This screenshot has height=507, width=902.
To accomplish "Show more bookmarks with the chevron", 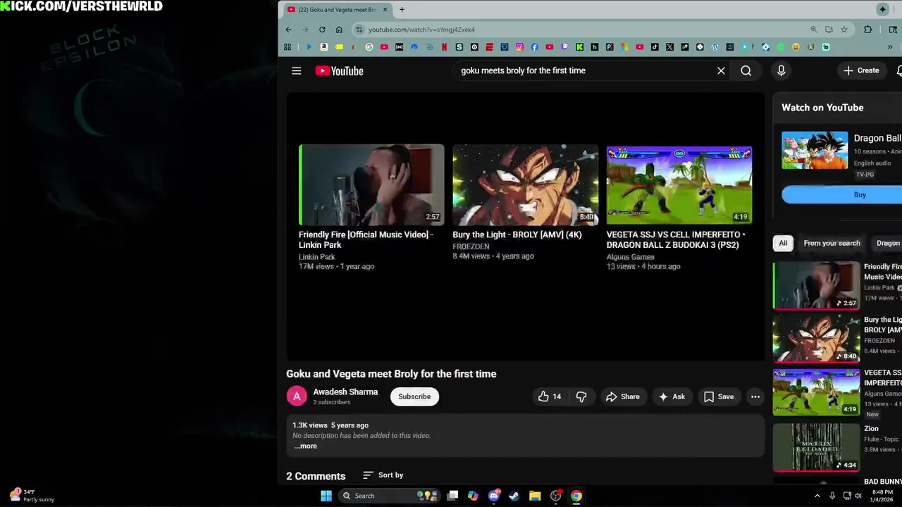I will (890, 47).
